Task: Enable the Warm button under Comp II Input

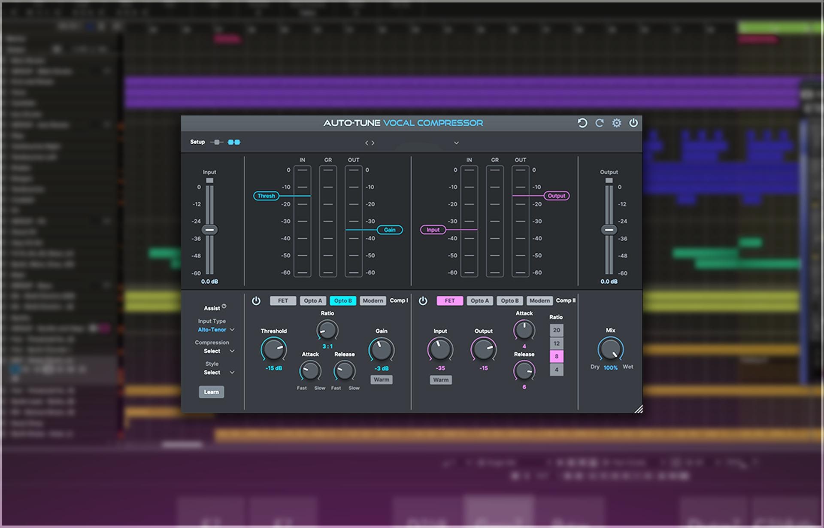Action: point(441,380)
